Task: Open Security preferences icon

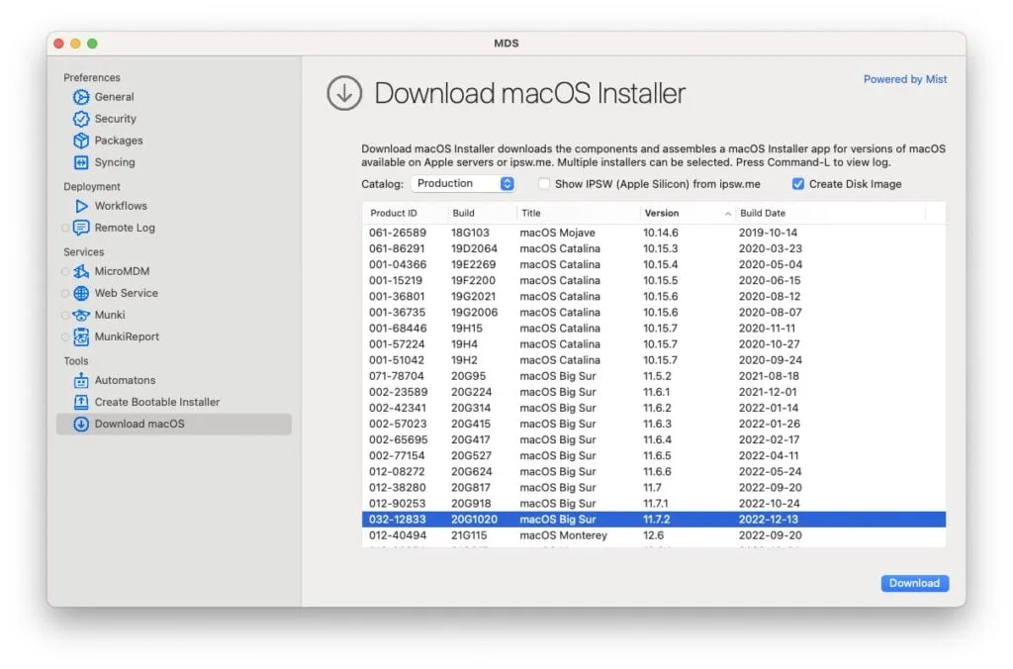Action: (81, 119)
